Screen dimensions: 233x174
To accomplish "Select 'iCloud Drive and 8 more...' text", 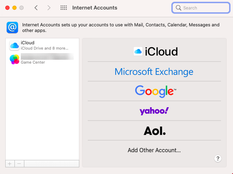I will (x=44, y=48).
